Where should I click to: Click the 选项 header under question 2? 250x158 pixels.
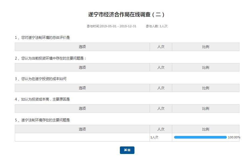[x=82, y=67]
